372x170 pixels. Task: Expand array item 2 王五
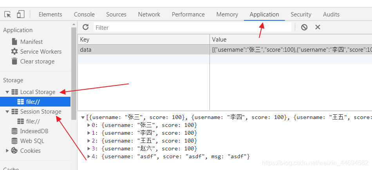click(89, 141)
